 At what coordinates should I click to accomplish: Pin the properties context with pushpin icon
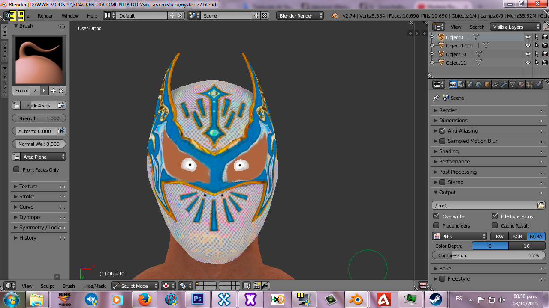coord(436,98)
